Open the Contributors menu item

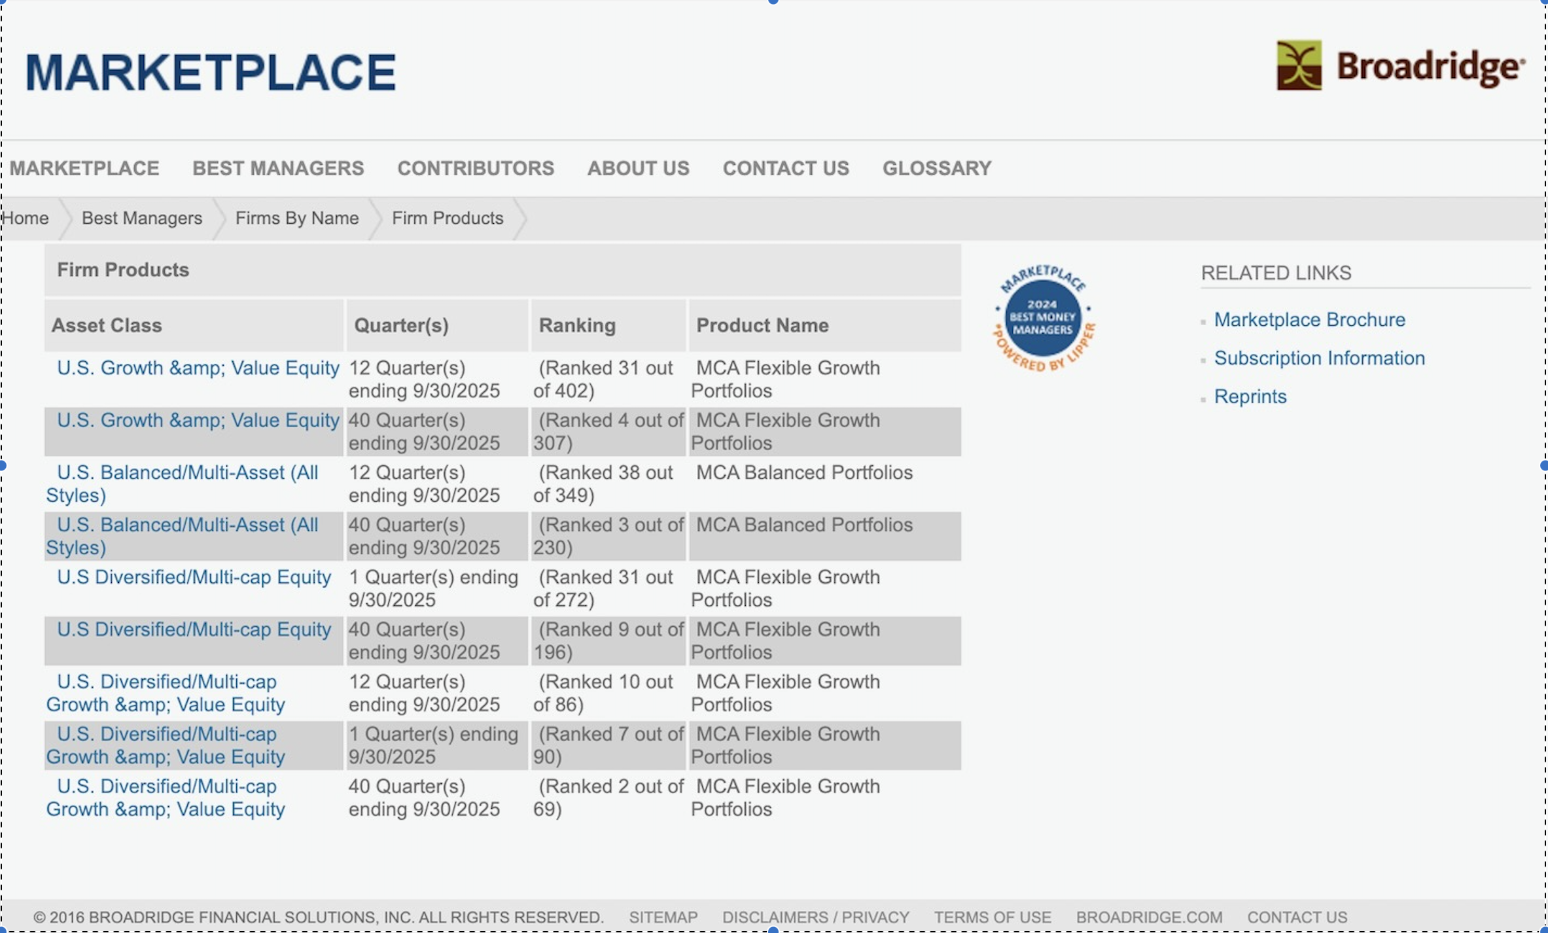coord(476,168)
